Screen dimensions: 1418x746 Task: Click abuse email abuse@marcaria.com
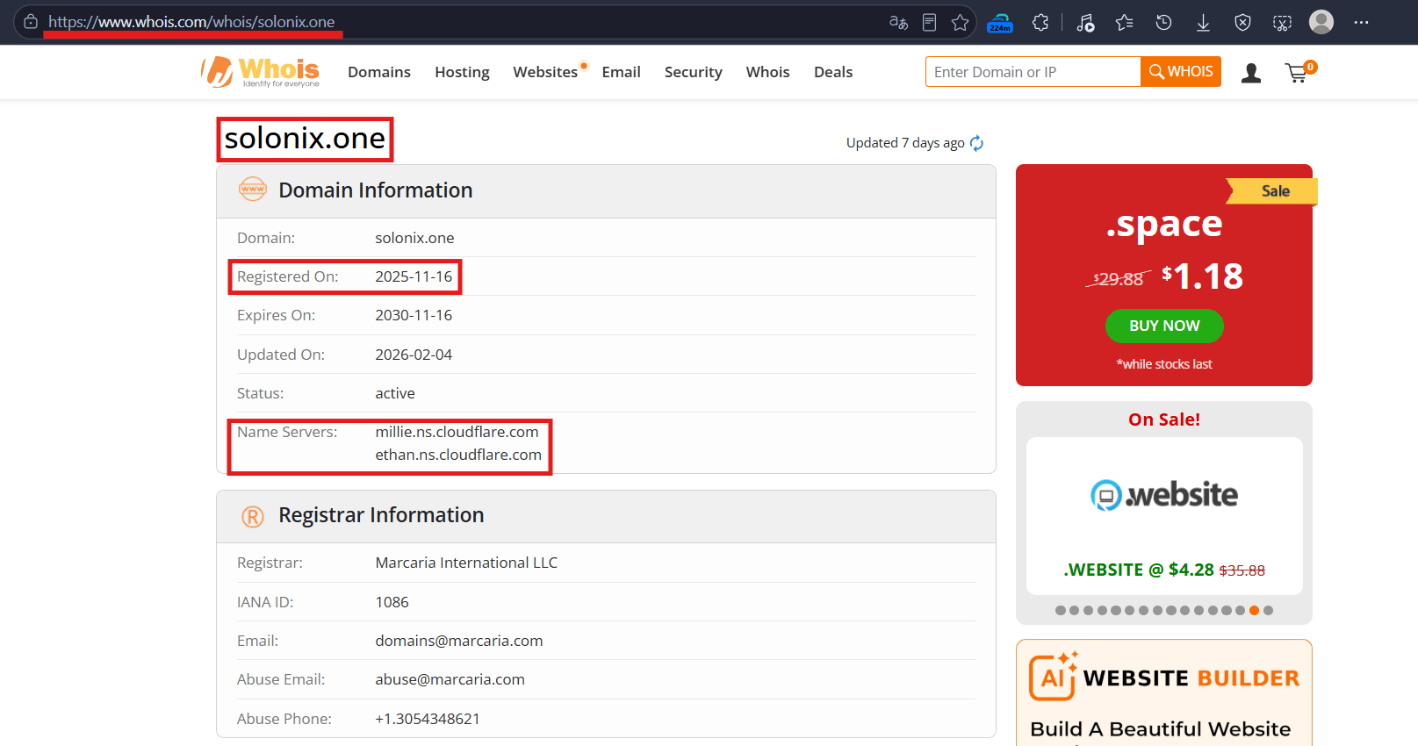pos(450,679)
